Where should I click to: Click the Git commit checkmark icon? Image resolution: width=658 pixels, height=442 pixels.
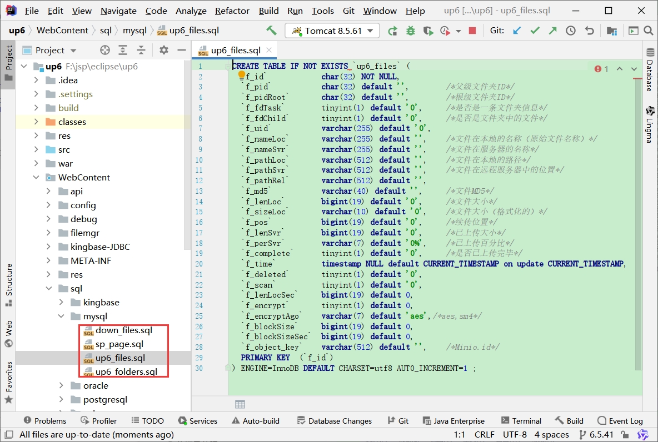(535, 31)
